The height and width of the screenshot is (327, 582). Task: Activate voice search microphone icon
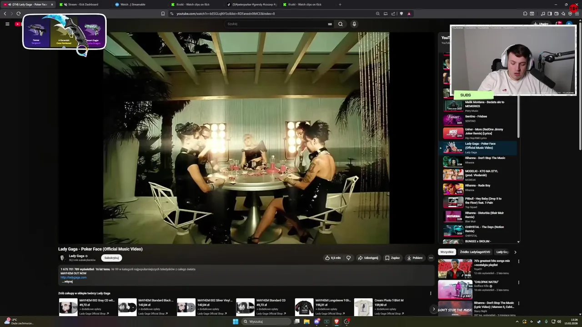[354, 24]
